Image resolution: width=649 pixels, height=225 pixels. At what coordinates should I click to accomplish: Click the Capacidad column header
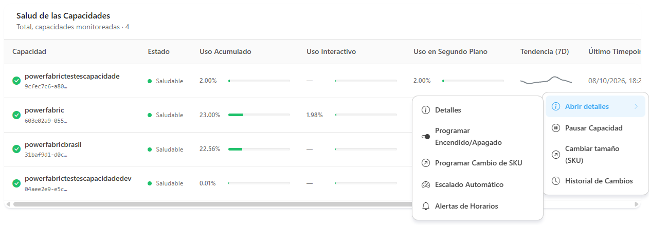click(x=29, y=51)
